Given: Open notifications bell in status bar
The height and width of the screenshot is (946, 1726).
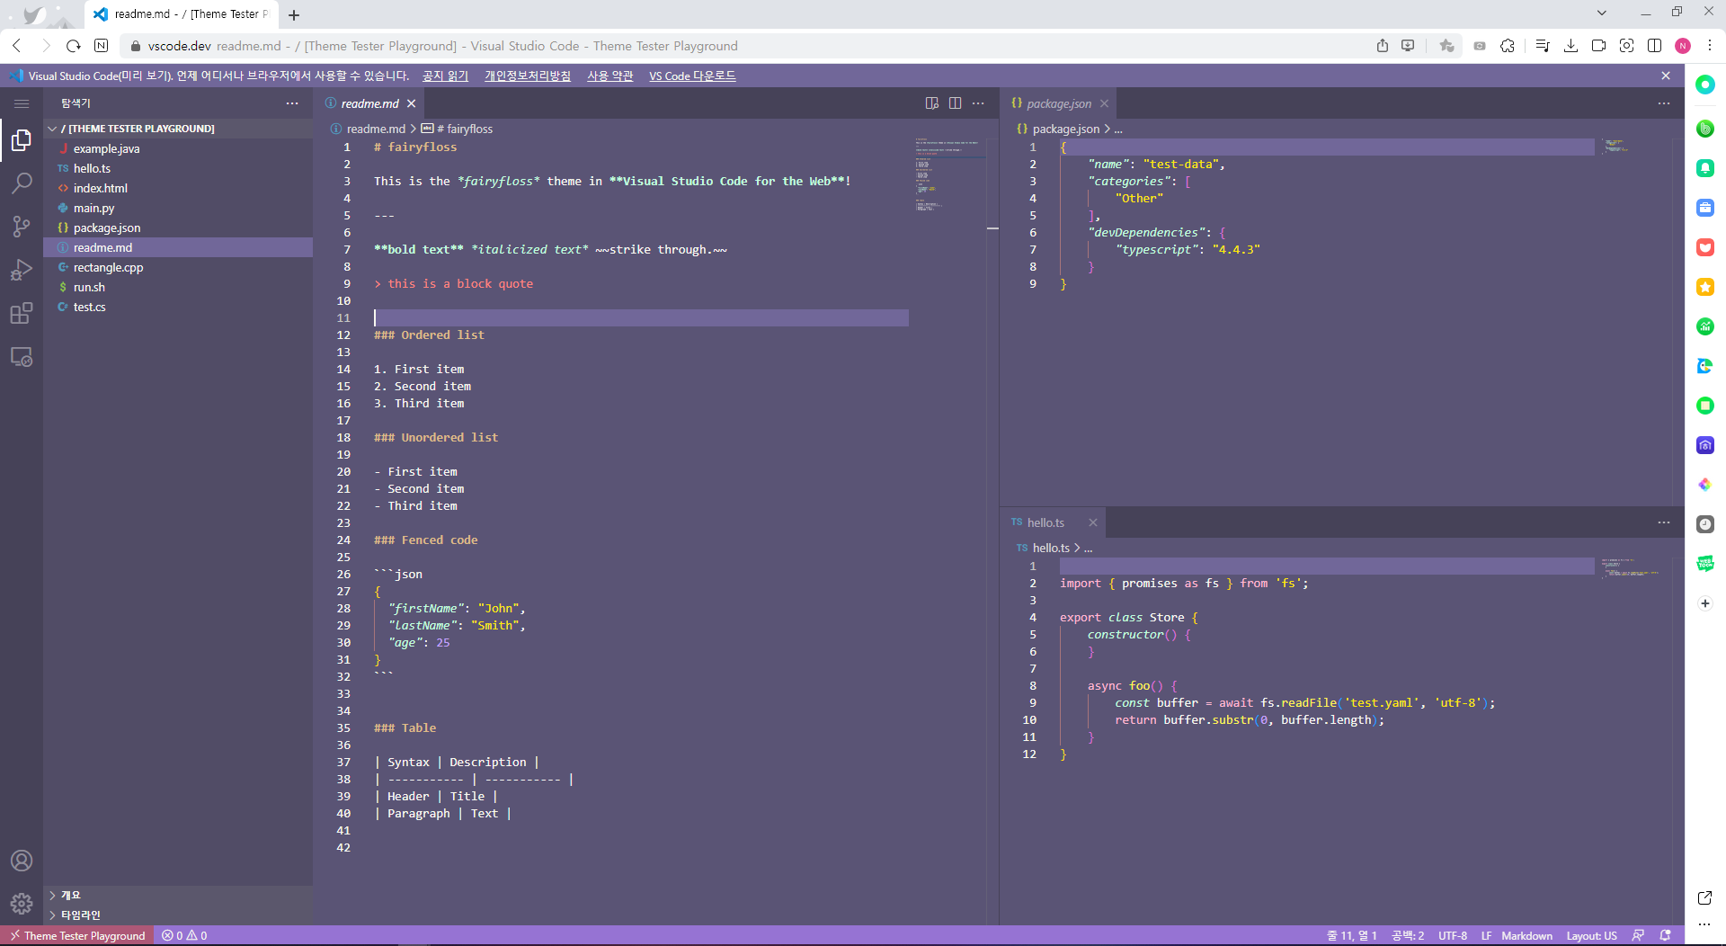Looking at the screenshot, I should (x=1665, y=935).
